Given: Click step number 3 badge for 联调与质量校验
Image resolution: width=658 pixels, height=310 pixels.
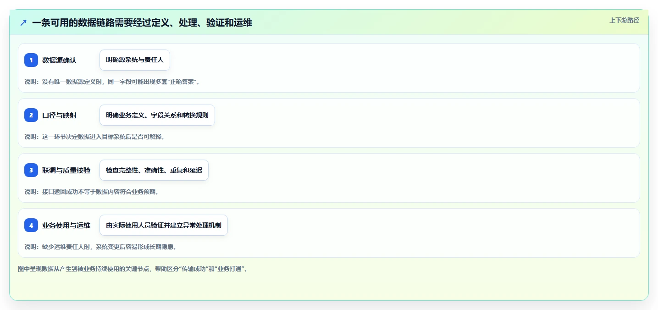Looking at the screenshot, I should pos(31,170).
